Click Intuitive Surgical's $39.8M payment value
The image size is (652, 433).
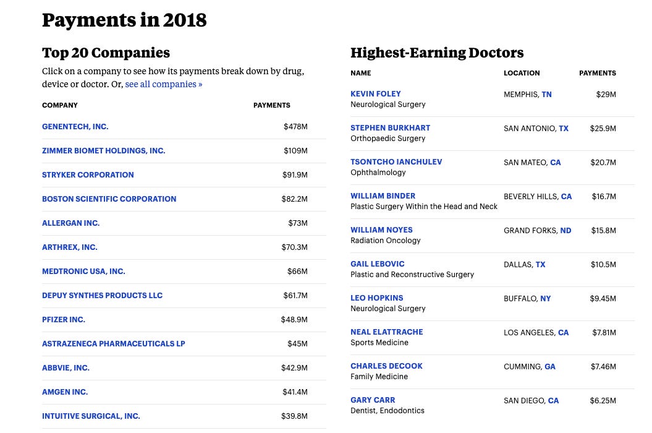tap(294, 416)
